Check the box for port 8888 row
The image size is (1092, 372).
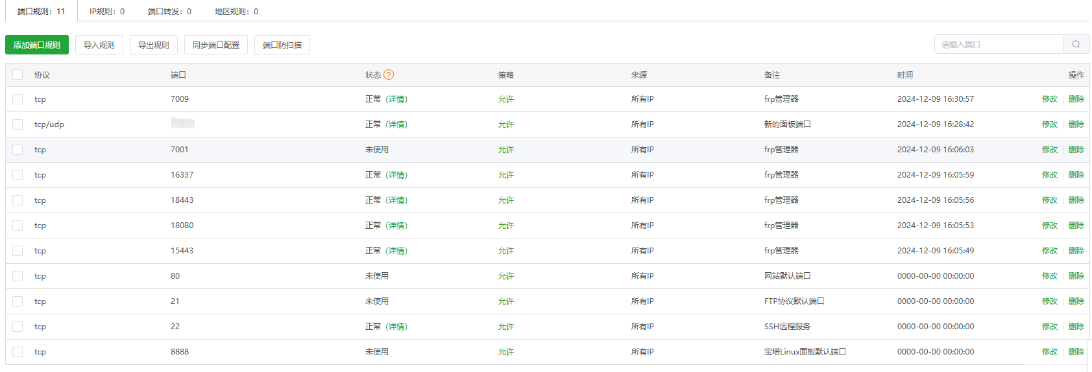pos(18,352)
